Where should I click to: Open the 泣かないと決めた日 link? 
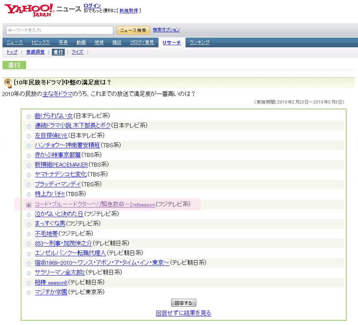(x=59, y=214)
